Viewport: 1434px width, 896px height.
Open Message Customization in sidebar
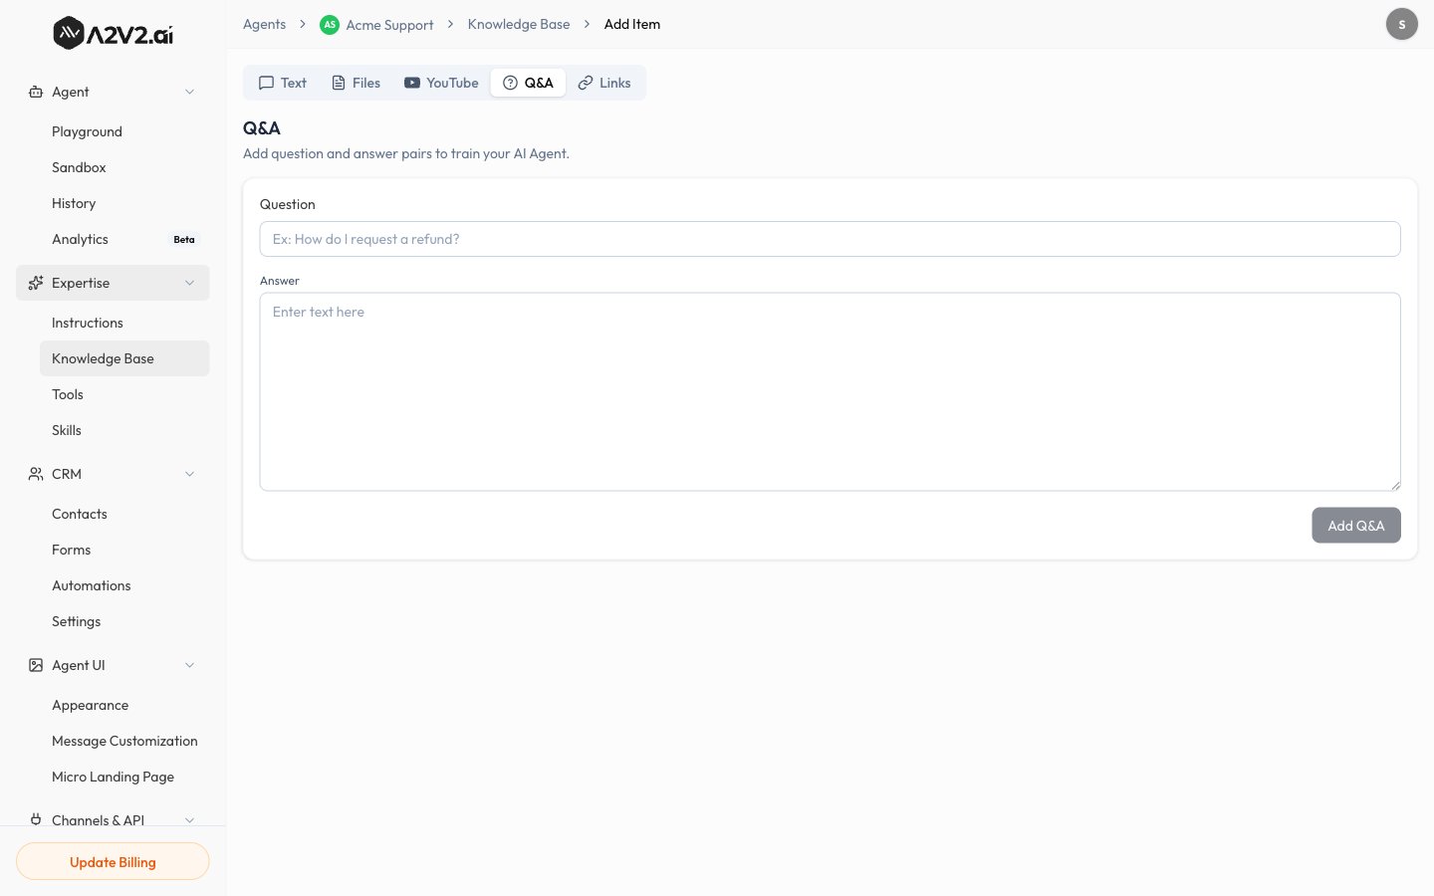124,741
